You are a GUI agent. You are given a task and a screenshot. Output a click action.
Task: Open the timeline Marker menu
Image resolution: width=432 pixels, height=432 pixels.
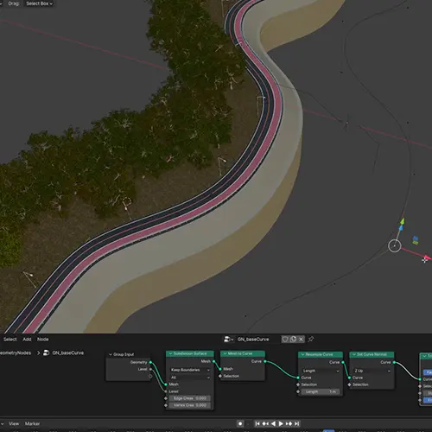click(32, 423)
